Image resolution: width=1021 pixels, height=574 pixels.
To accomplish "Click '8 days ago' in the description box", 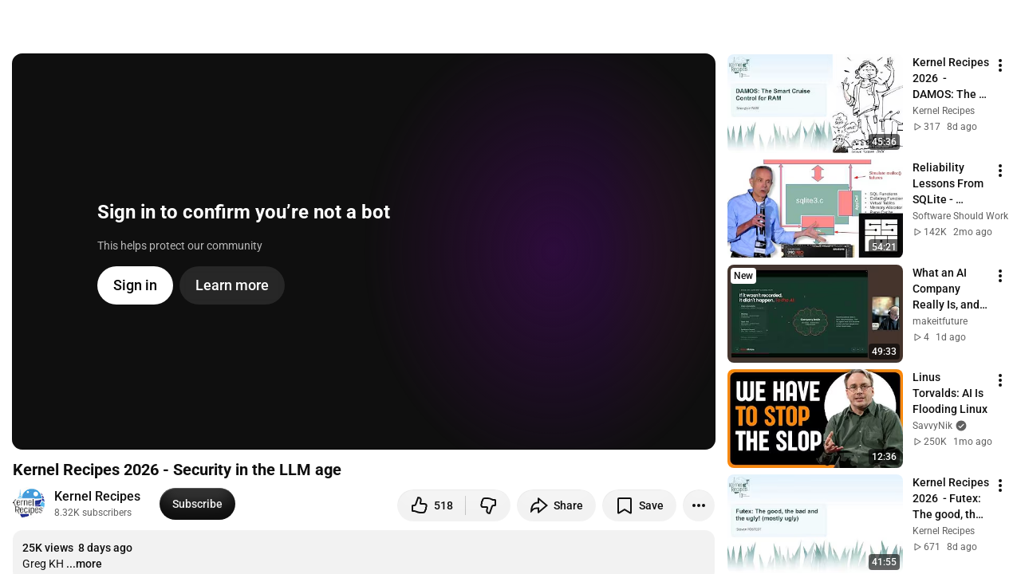I will [105, 548].
